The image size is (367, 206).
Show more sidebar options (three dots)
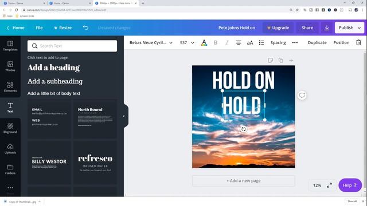(x=10, y=188)
